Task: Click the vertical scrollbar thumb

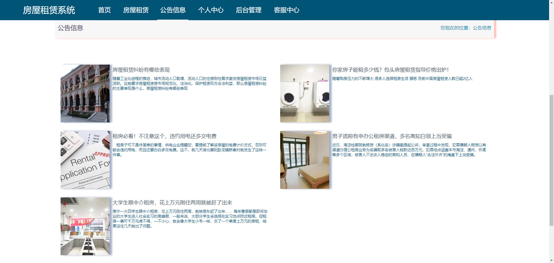Action: coord(551,160)
